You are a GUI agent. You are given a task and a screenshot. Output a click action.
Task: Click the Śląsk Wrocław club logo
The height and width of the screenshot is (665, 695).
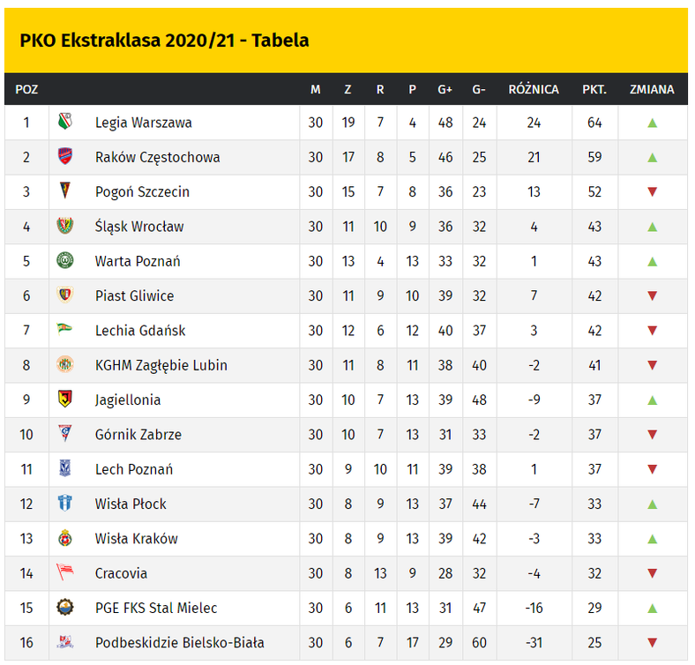[64, 227]
